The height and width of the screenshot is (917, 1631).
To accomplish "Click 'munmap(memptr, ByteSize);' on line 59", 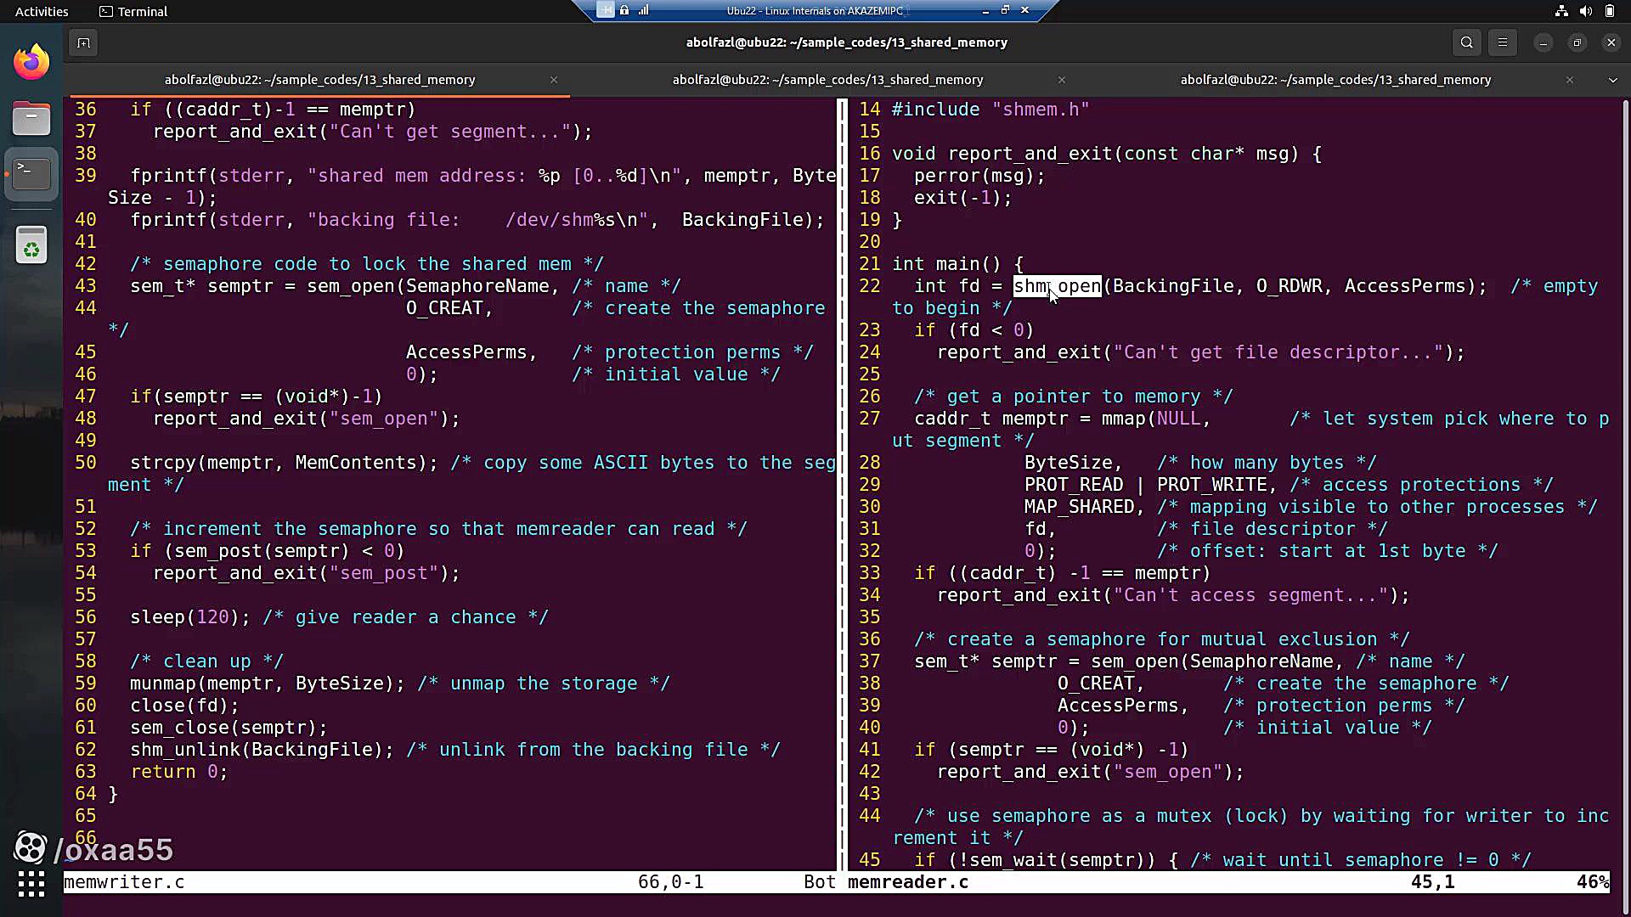I will 268,684.
